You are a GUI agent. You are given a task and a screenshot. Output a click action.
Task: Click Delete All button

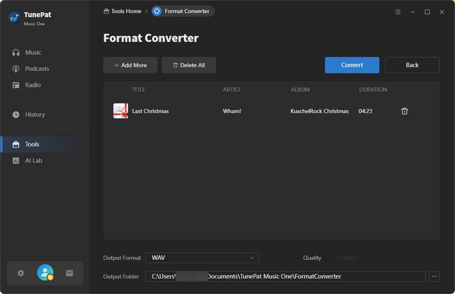click(189, 66)
